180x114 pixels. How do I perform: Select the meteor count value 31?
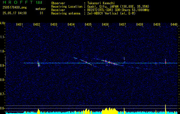[41, 13]
